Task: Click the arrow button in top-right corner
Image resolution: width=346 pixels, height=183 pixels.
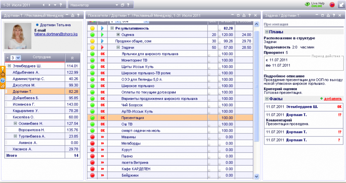Action: tap(342, 5)
